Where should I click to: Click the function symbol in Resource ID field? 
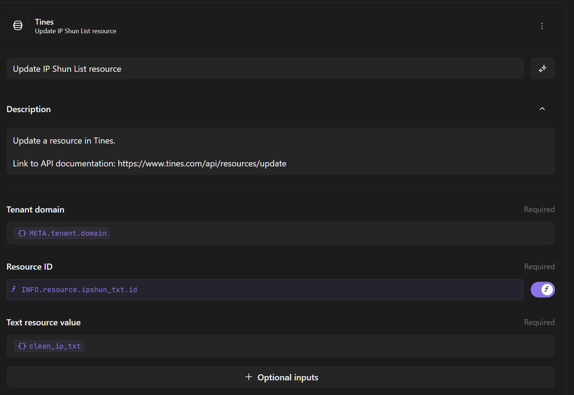[14, 289]
